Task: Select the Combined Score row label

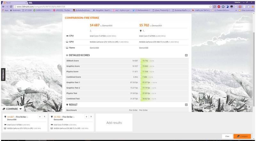Action: point(74,77)
